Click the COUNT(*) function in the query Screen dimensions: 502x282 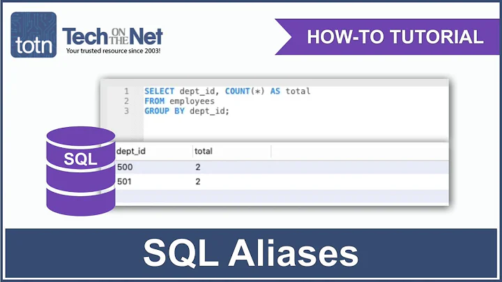coord(244,91)
